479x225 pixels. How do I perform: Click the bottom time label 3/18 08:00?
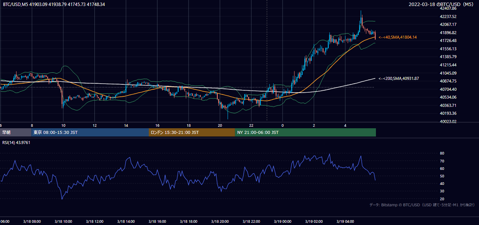pyautogui.click(x=32, y=221)
